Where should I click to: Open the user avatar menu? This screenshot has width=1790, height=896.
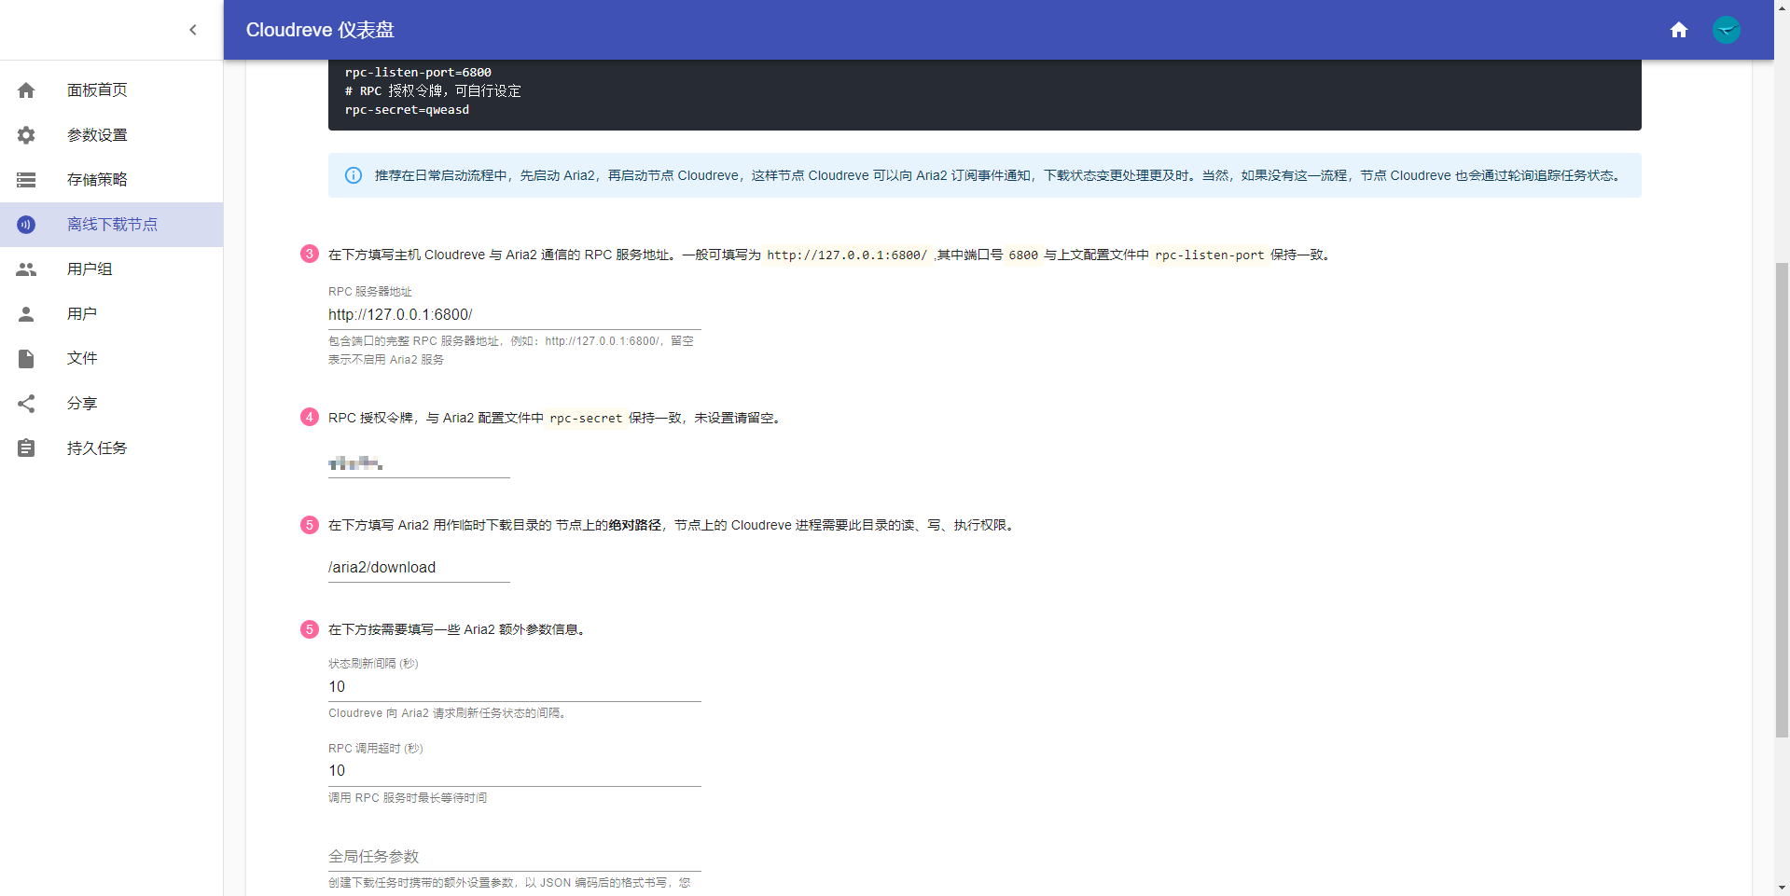pos(1727,30)
